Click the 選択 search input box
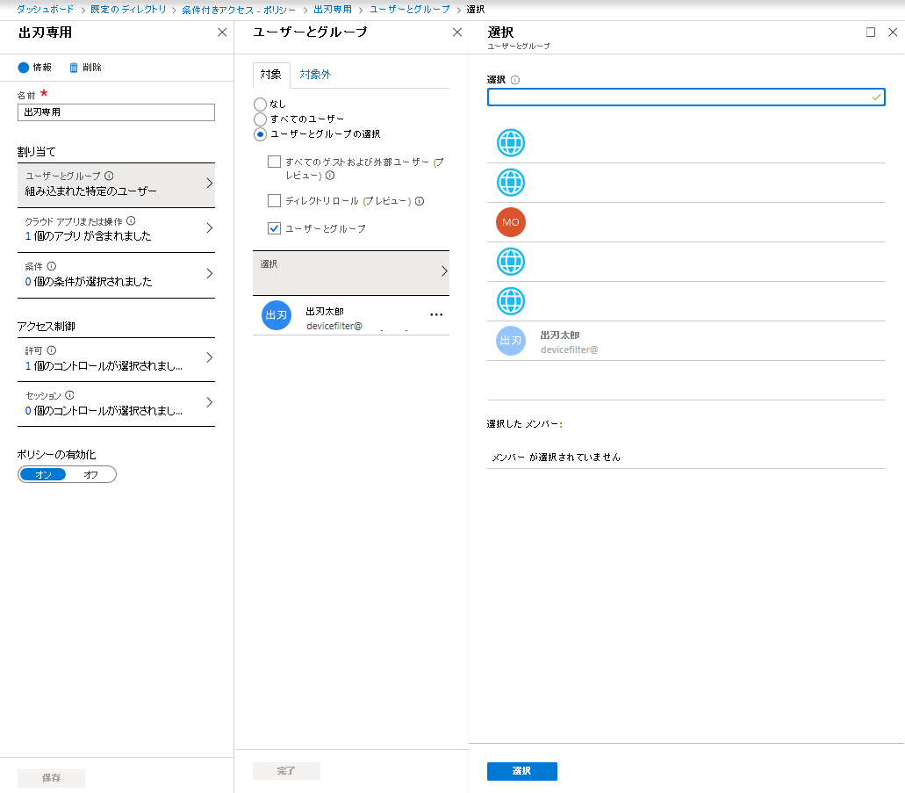Image resolution: width=905 pixels, height=793 pixels. pos(686,97)
